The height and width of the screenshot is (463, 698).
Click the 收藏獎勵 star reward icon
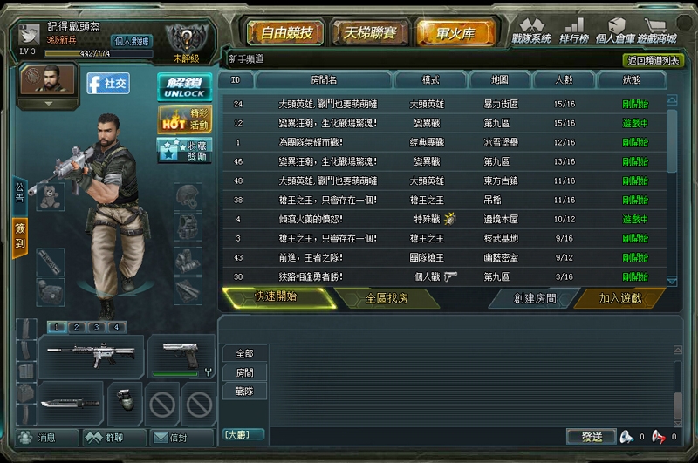[x=184, y=150]
